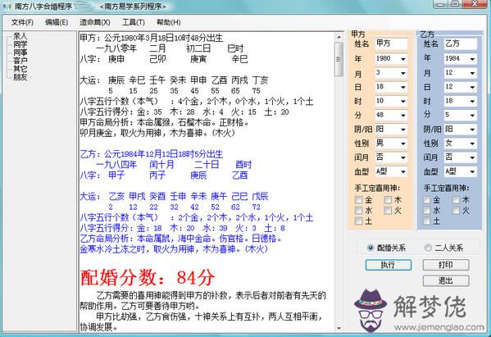Open 乙方 年 dropdown showing 1984
491x337 pixels.
[461, 58]
